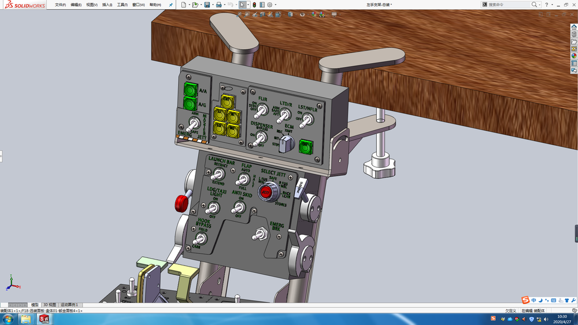The width and height of the screenshot is (578, 325).
Task: Click the taskbar clock showing 10:30
Action: [562, 319]
